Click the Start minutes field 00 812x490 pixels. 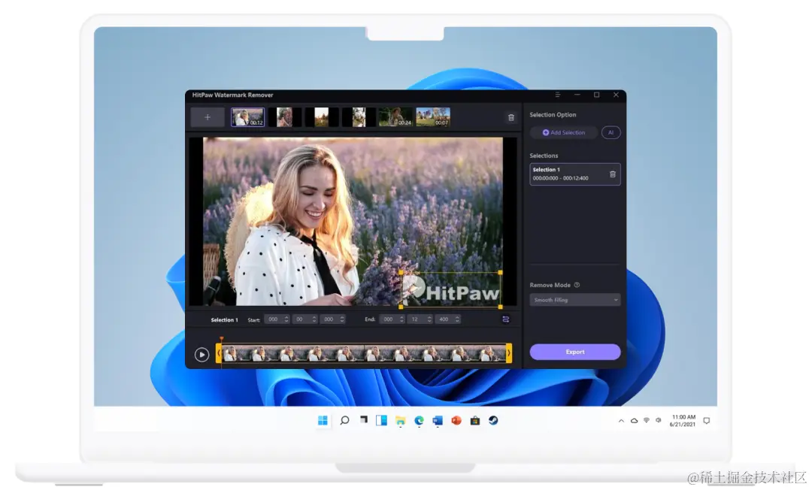pyautogui.click(x=304, y=319)
